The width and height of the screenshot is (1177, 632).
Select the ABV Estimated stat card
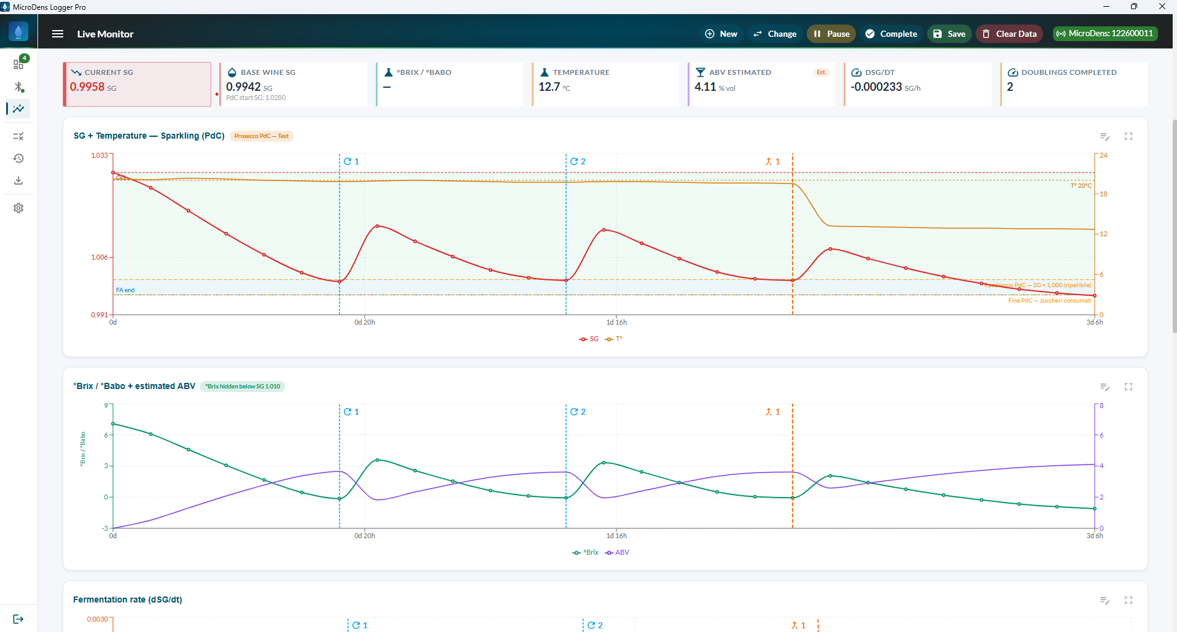click(761, 84)
